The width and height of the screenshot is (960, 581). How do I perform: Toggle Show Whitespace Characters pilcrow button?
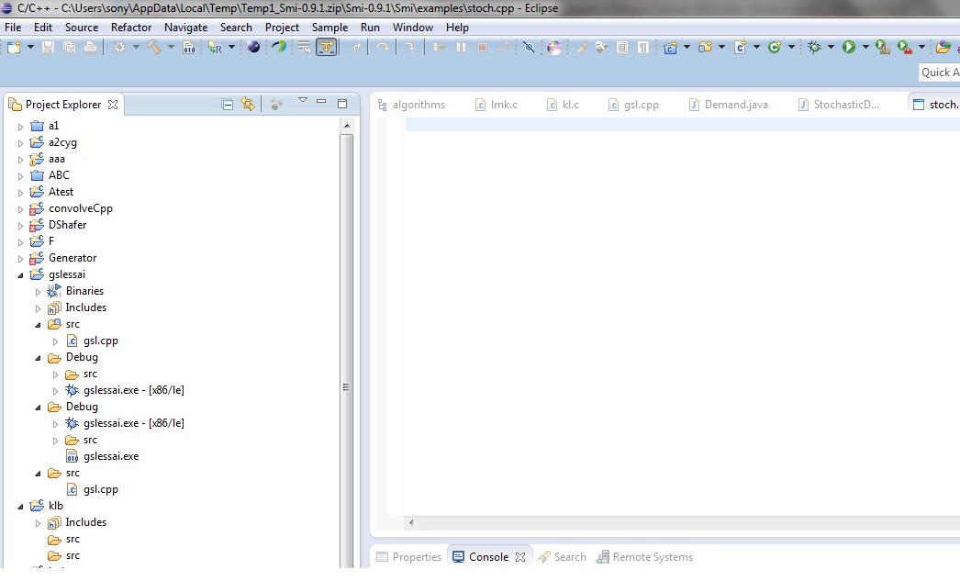[642, 47]
